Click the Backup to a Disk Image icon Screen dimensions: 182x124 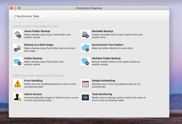point(18,48)
